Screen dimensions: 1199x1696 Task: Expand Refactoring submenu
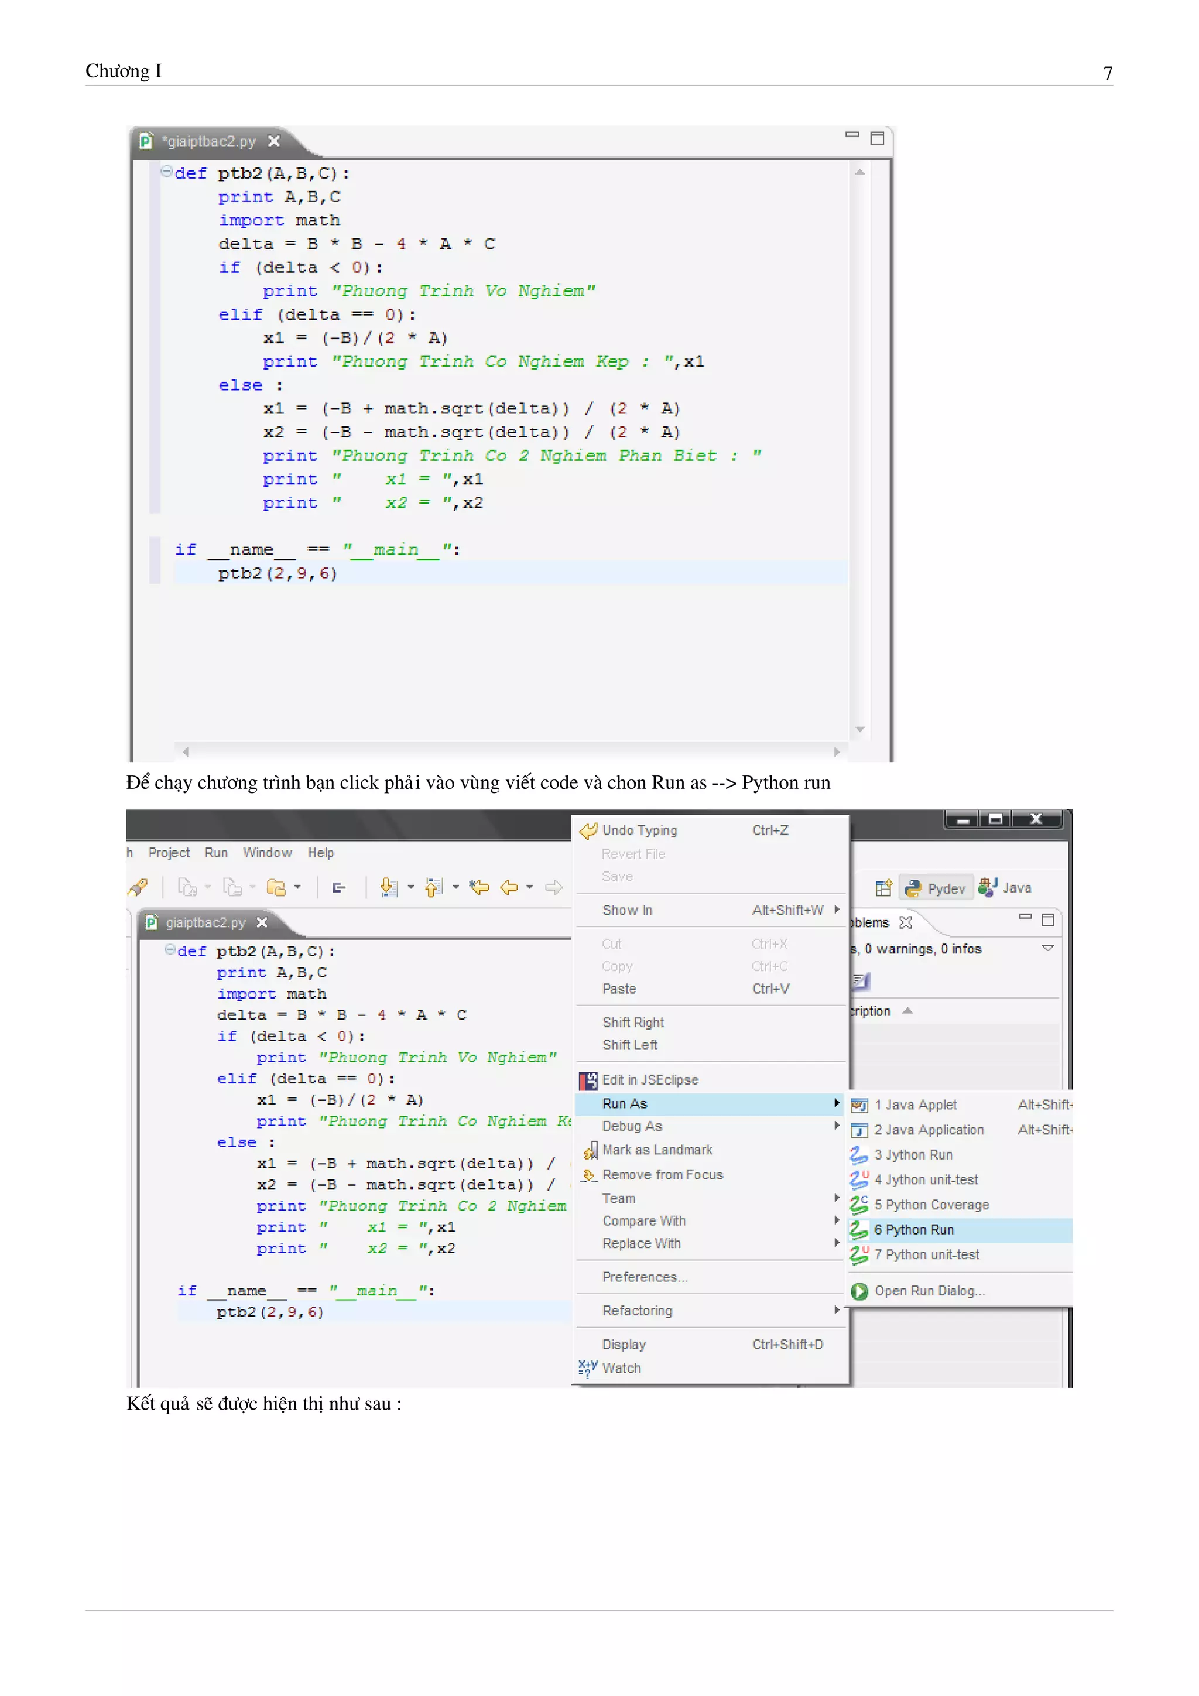(x=712, y=1311)
